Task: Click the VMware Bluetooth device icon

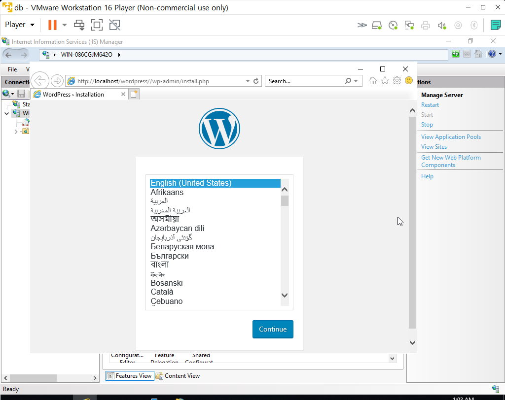Action: pos(474,25)
